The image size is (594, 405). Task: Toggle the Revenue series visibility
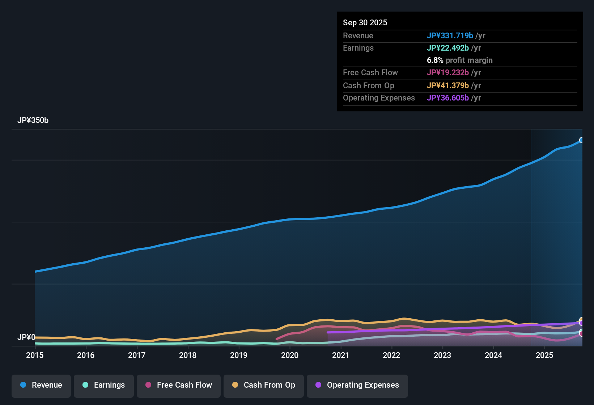point(41,385)
